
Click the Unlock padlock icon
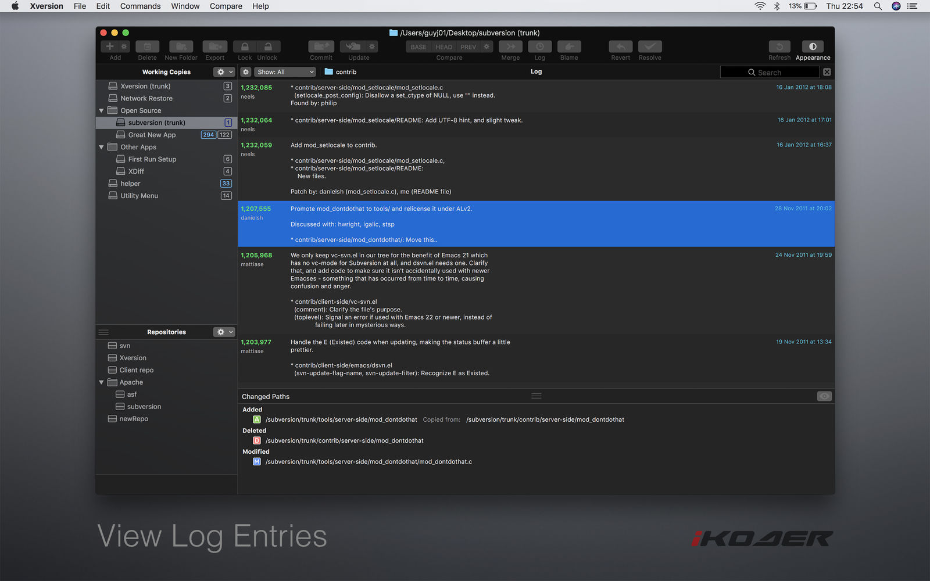[x=268, y=46]
